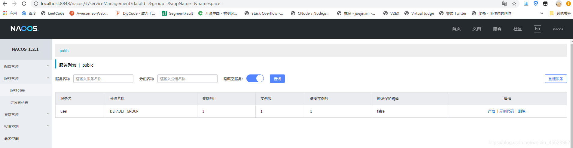Focus the 分组名称 input field
Screen dimensions: 573x148
pos(187,79)
